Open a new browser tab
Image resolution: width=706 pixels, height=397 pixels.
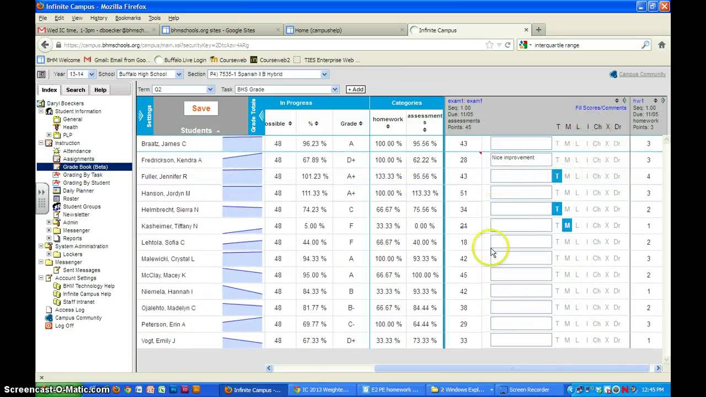pyautogui.click(x=539, y=30)
